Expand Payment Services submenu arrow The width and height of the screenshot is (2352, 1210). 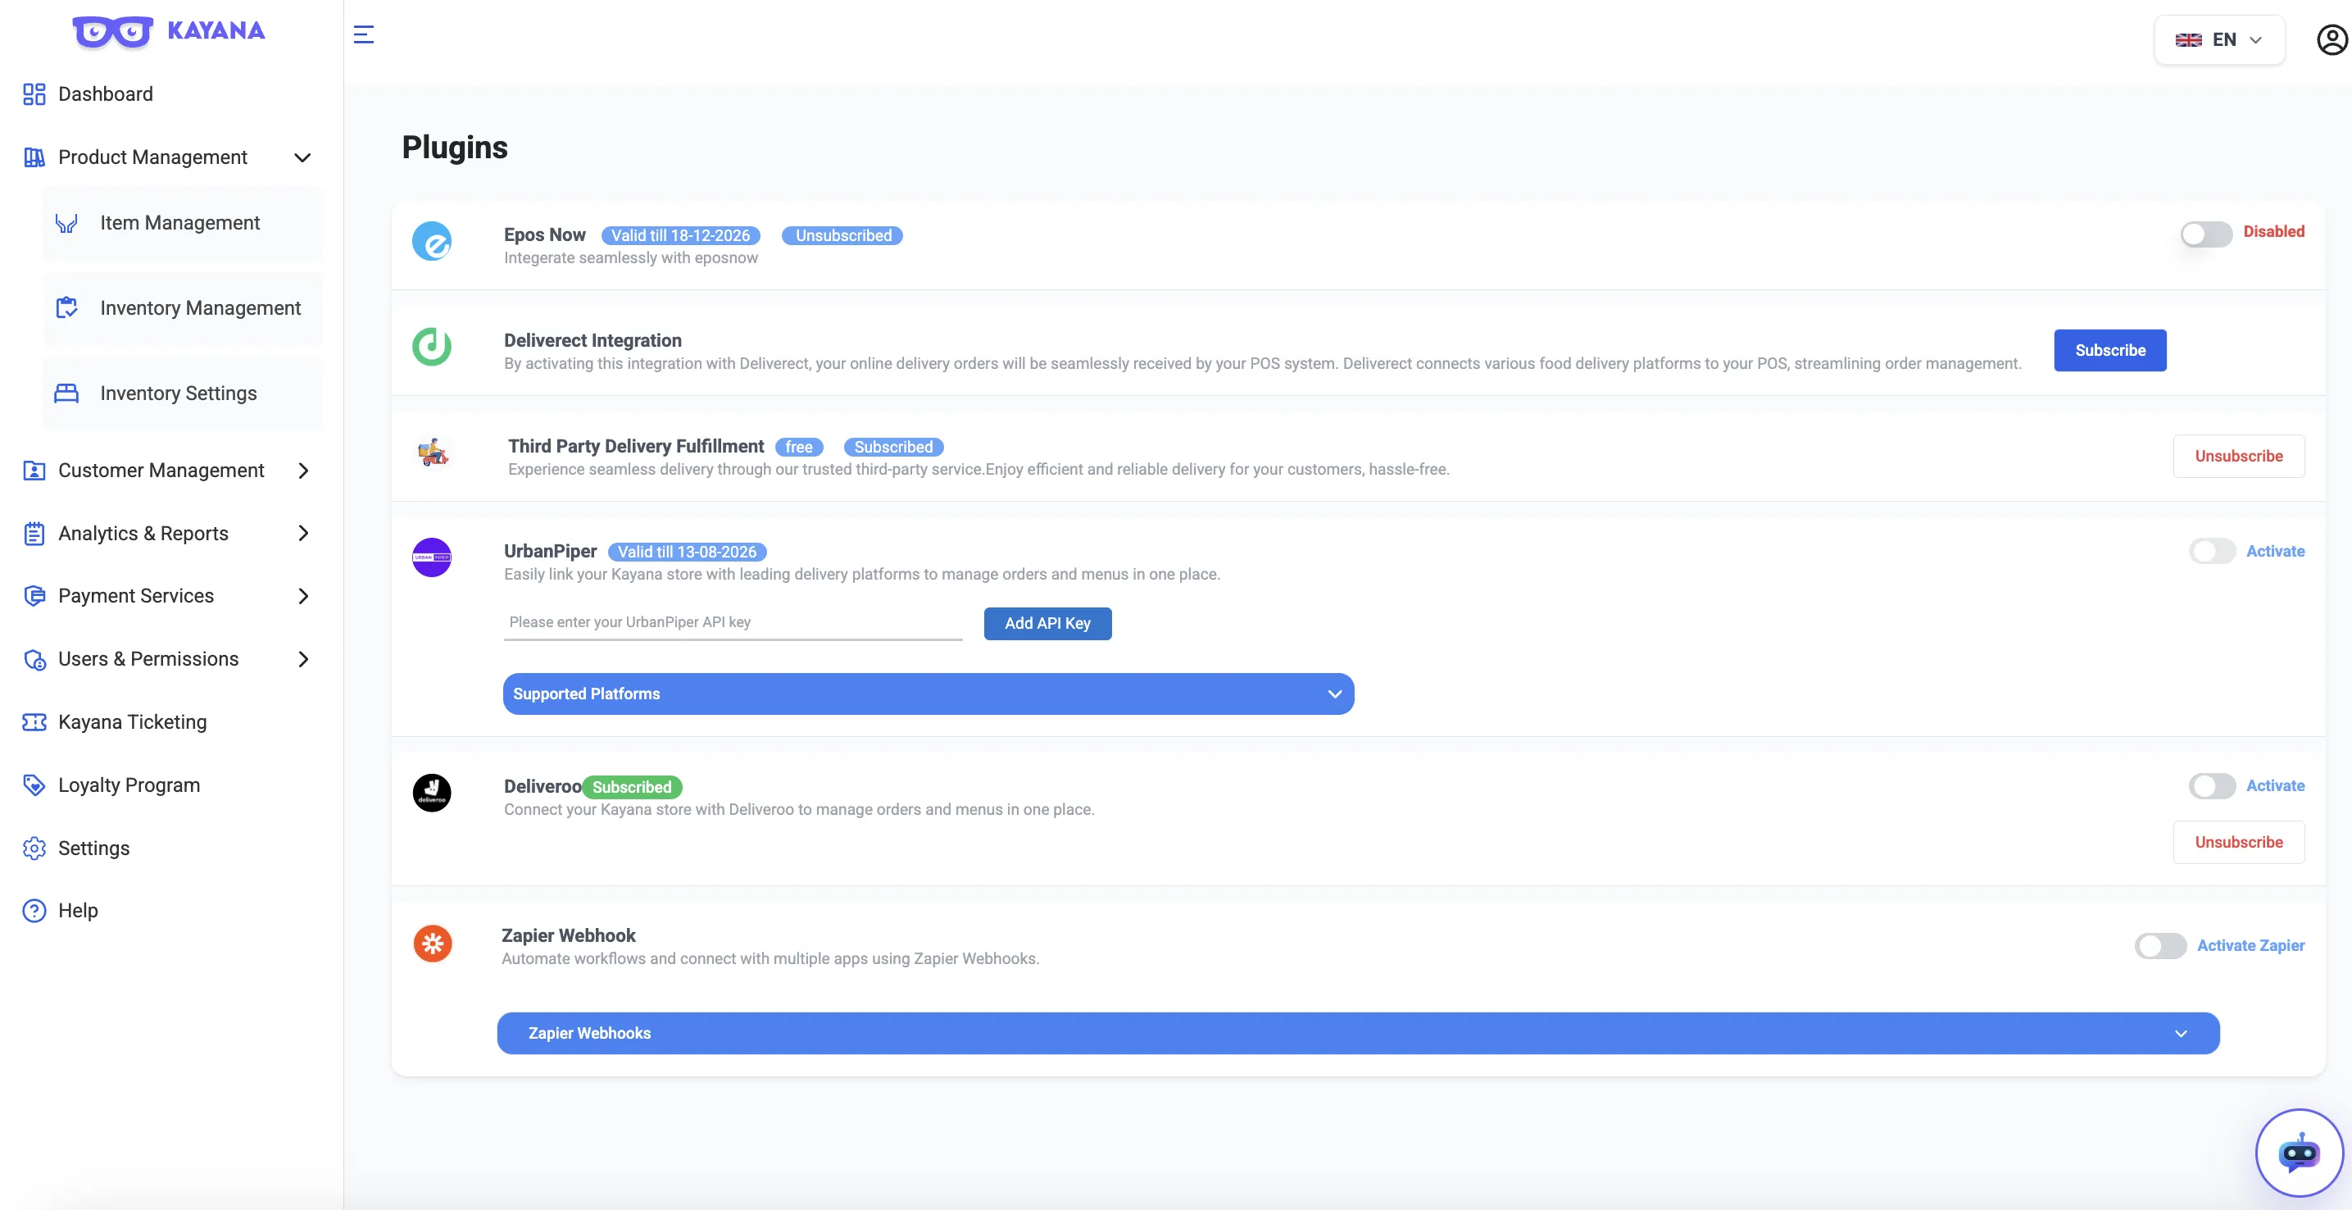point(303,596)
